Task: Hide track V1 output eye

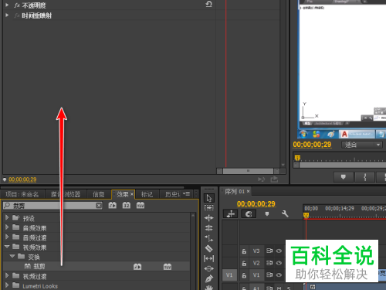Action: [x=279, y=275]
